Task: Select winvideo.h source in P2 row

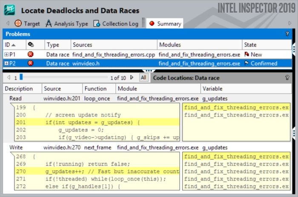Action: coord(86,63)
